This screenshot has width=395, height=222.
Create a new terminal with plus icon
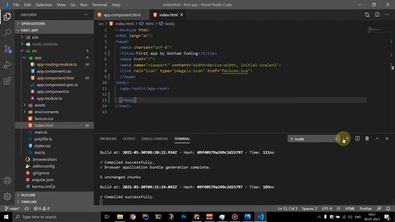point(347,138)
